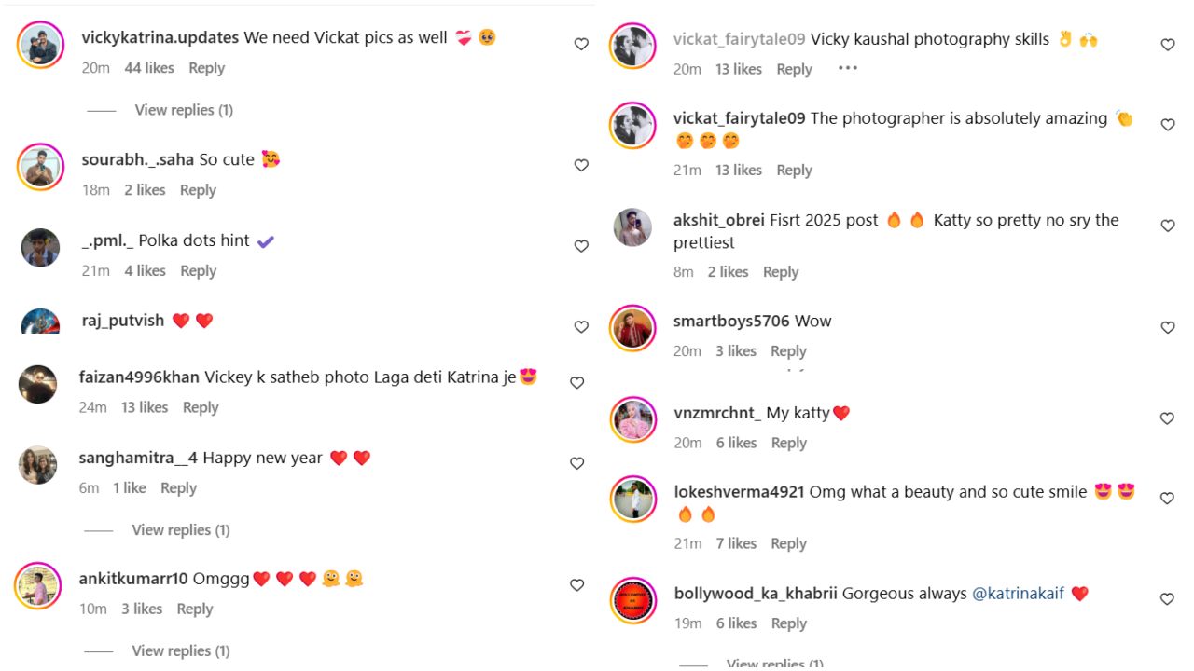The image size is (1194, 671).
Task: Open faizan4996khan's profile username
Action: pos(139,377)
